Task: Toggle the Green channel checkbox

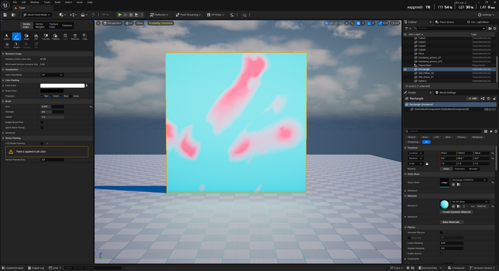Action: click(x=51, y=96)
